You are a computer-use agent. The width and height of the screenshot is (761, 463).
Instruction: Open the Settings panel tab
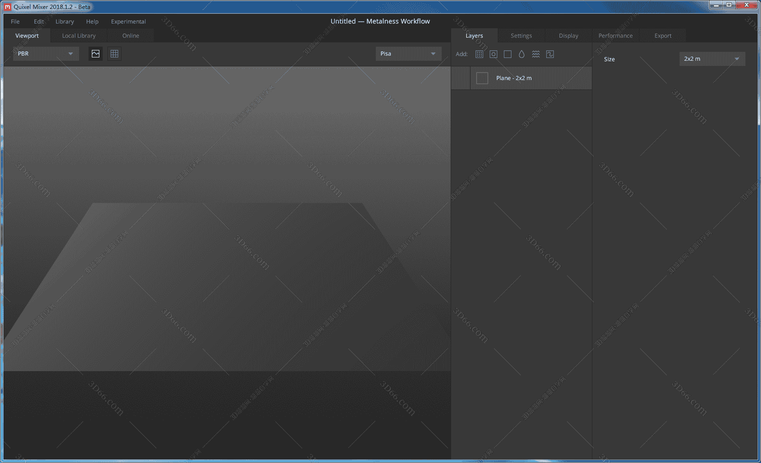521,36
